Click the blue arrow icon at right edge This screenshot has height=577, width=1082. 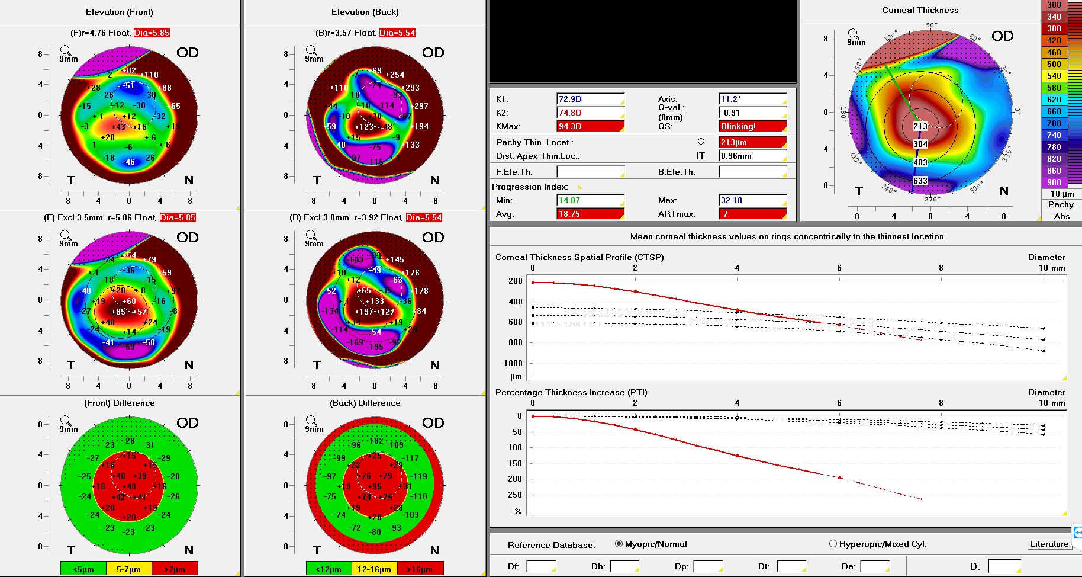coord(1077,533)
